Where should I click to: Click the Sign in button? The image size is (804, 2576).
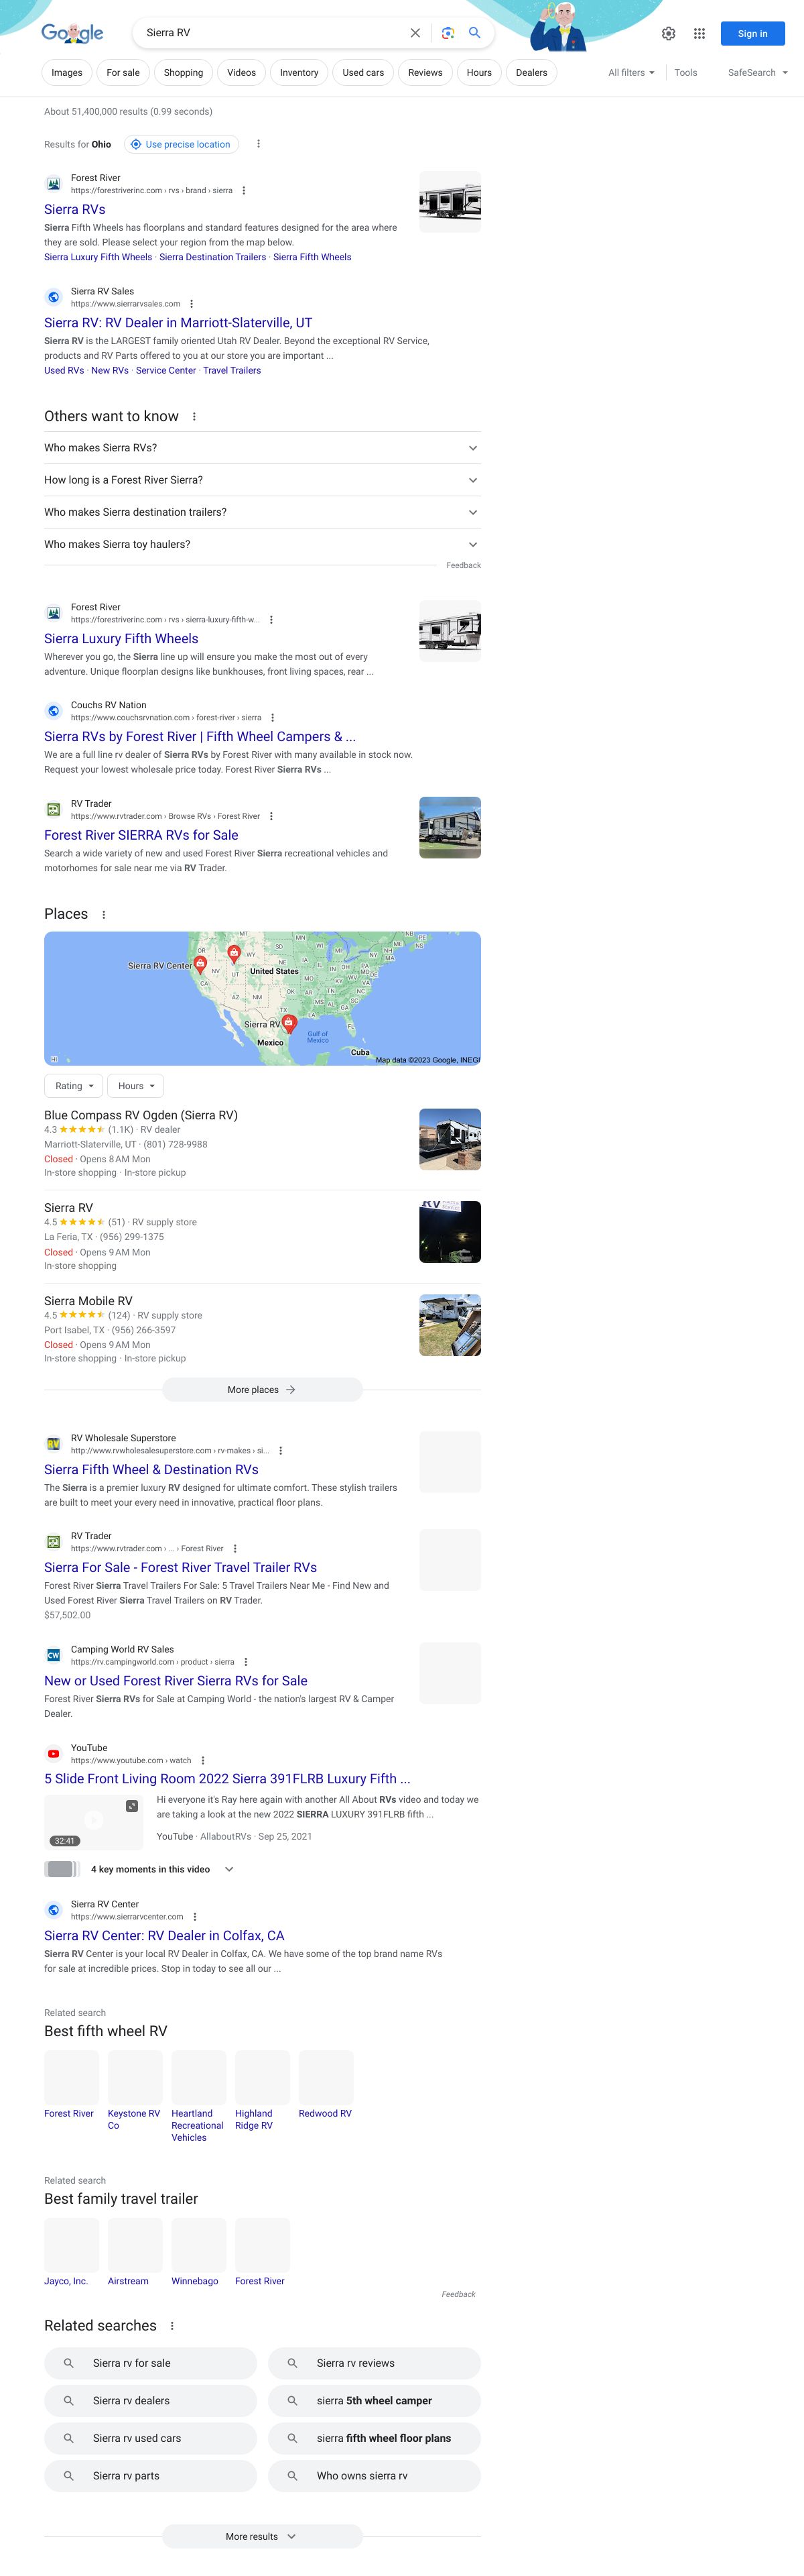coord(752,34)
